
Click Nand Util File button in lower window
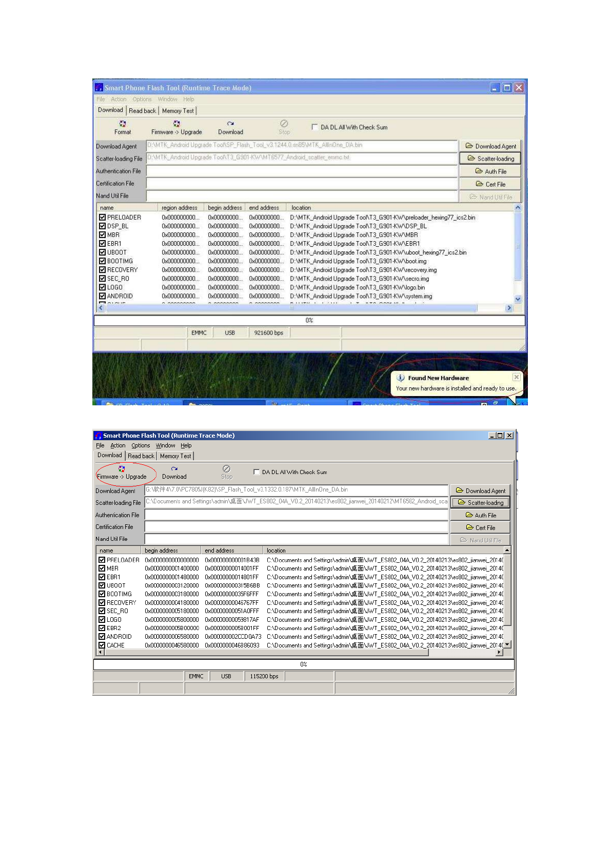[x=480, y=540]
